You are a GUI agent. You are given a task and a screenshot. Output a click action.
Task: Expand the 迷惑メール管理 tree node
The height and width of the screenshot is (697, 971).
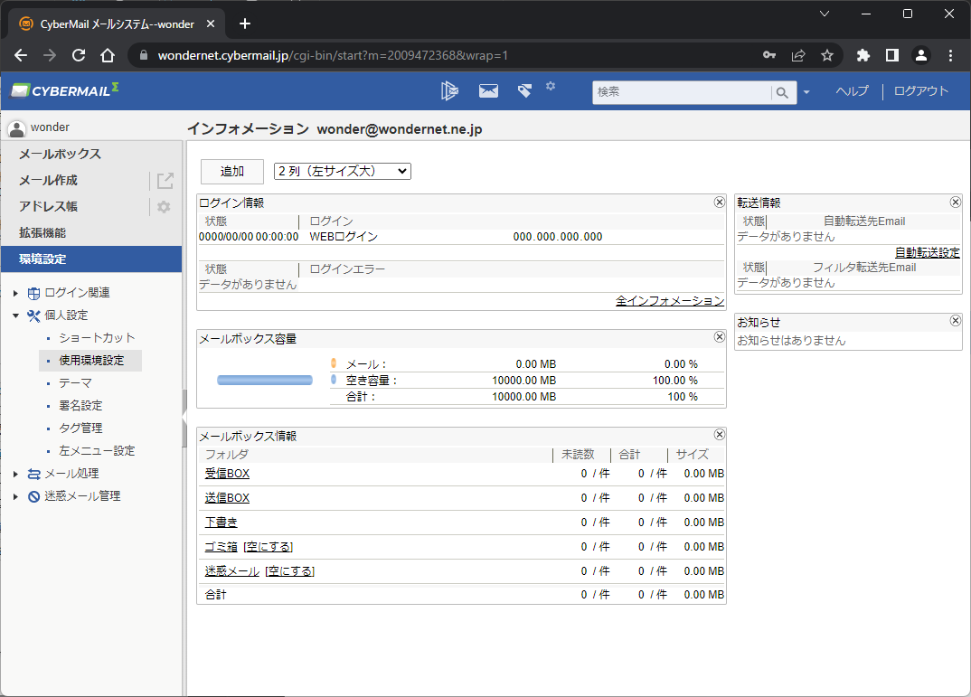click(15, 496)
